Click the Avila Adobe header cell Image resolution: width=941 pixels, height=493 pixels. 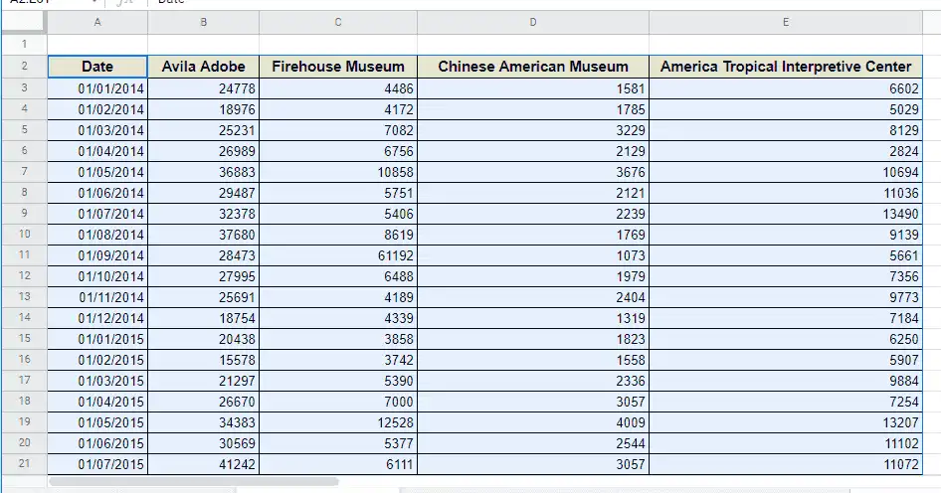(x=204, y=67)
